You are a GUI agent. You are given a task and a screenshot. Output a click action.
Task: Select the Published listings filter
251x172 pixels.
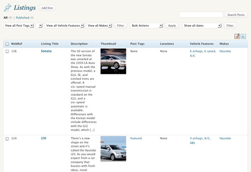[22, 17]
